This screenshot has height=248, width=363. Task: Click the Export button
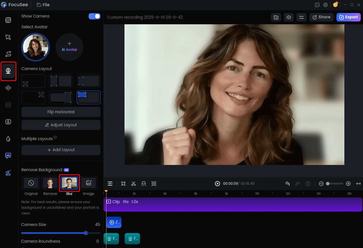[x=348, y=17]
